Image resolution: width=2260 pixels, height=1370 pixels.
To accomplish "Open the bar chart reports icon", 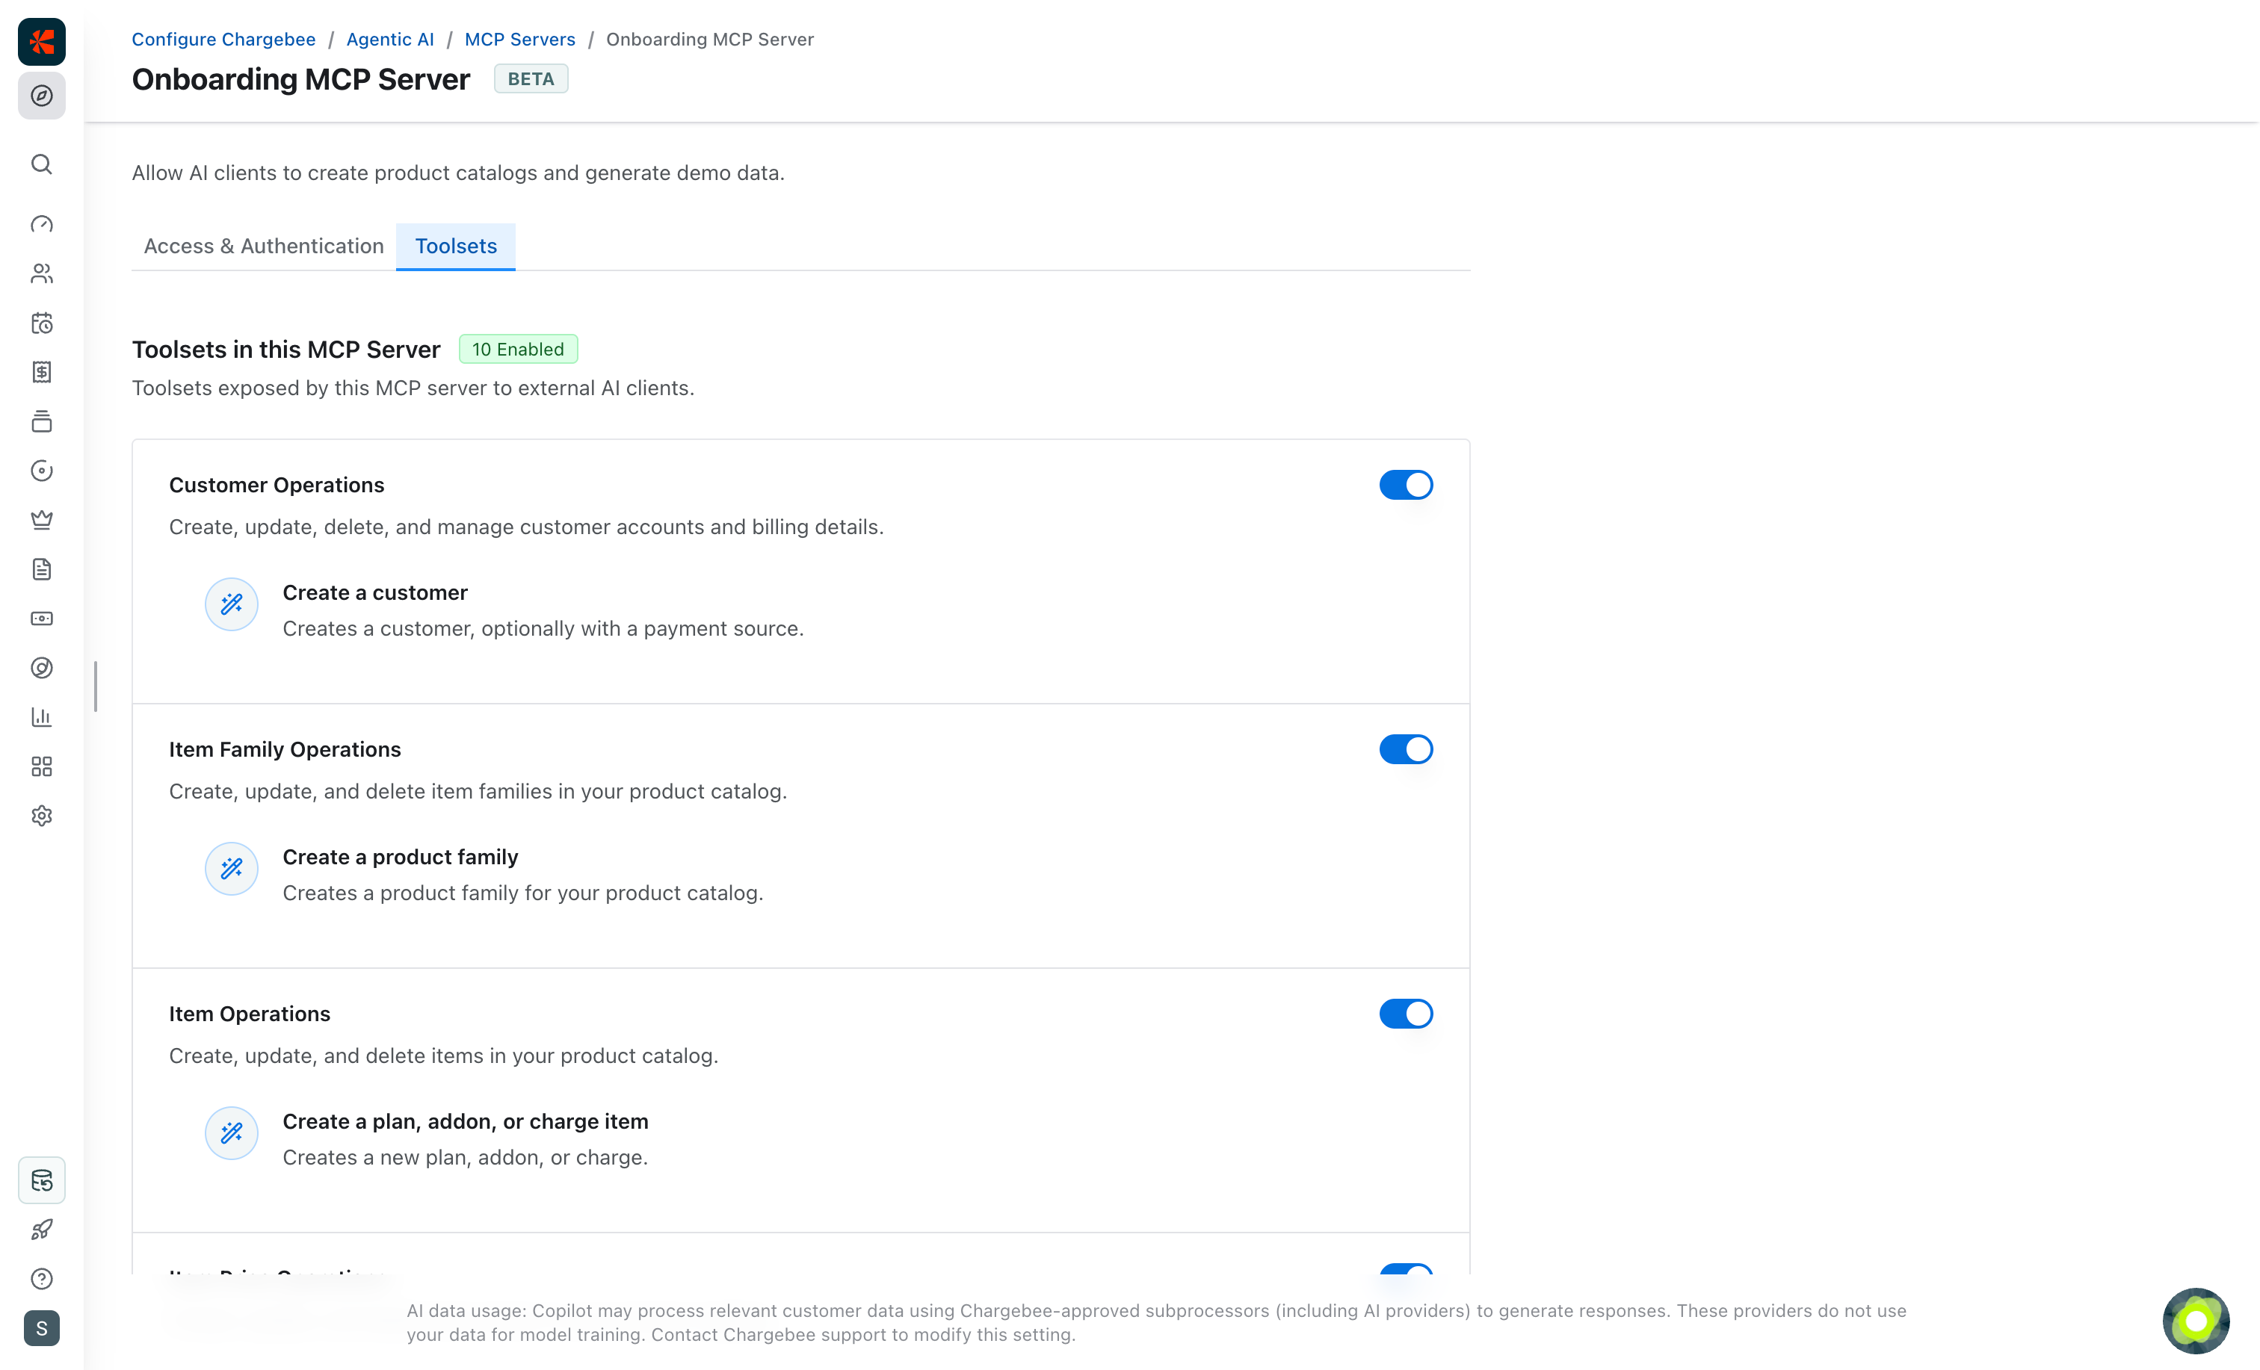I will pos(41,717).
